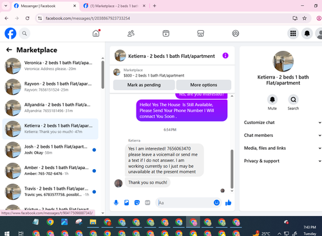Open Rayvon's conversation
The image size is (322, 236).
[50, 87]
